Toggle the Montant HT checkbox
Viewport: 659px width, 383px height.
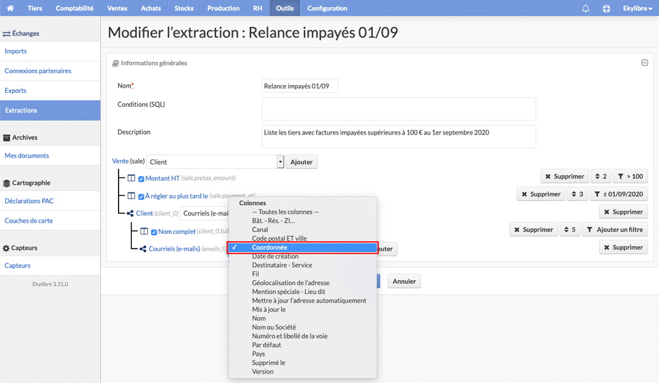click(141, 179)
